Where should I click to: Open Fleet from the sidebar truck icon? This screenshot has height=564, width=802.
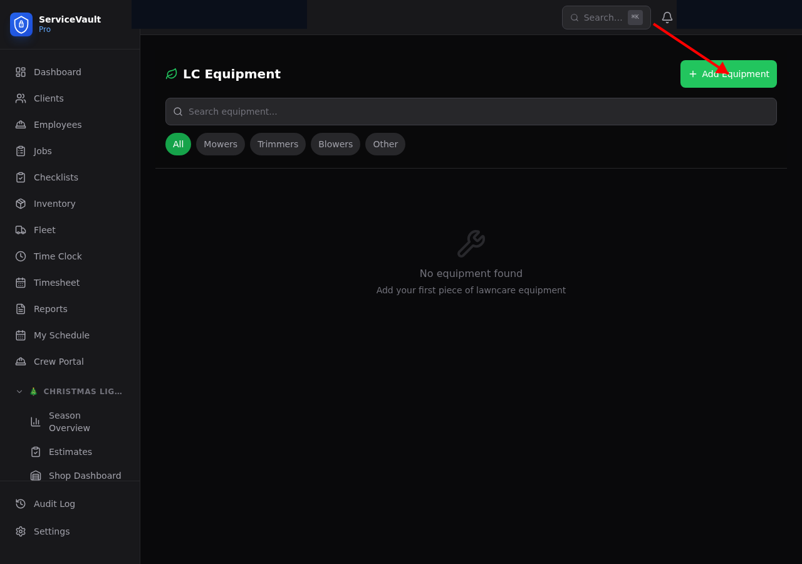[19, 229]
